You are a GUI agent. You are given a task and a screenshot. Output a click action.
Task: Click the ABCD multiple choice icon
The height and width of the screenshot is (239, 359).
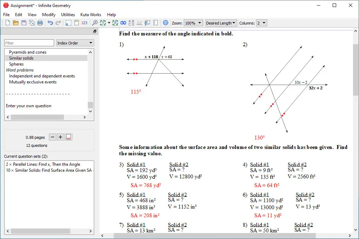tap(131, 23)
